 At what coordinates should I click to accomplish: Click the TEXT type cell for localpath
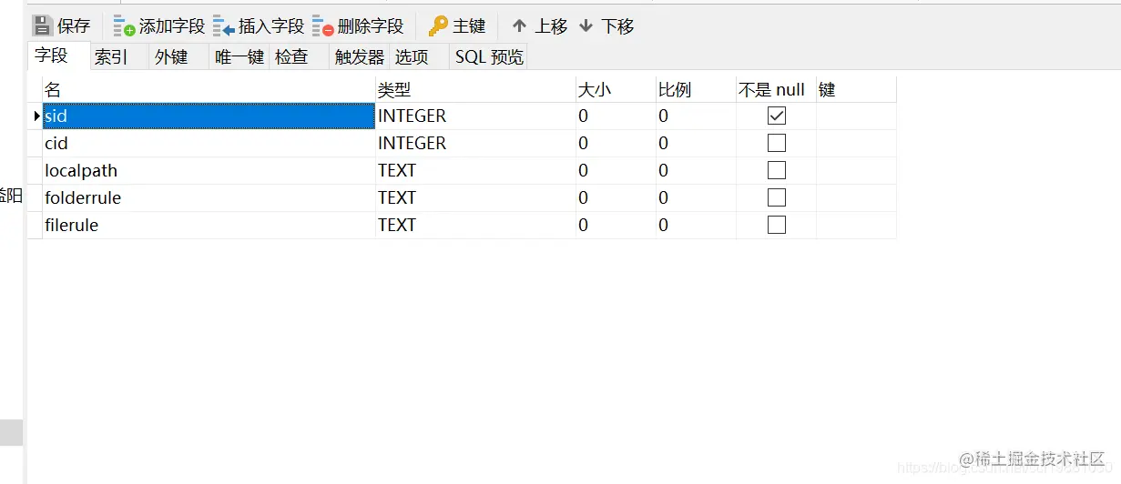(x=475, y=170)
